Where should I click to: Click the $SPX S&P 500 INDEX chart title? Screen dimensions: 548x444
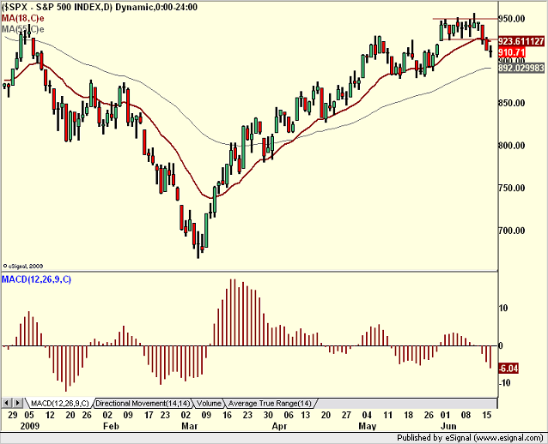click(100, 7)
